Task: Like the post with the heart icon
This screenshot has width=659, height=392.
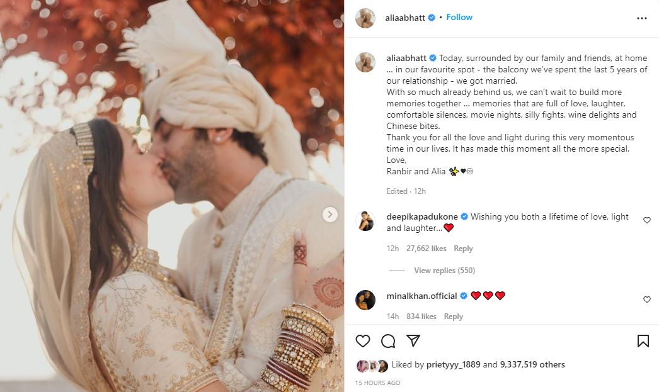Action: click(x=363, y=341)
